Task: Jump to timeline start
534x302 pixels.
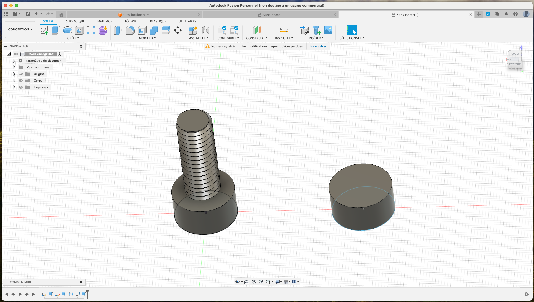Action: 6,294
